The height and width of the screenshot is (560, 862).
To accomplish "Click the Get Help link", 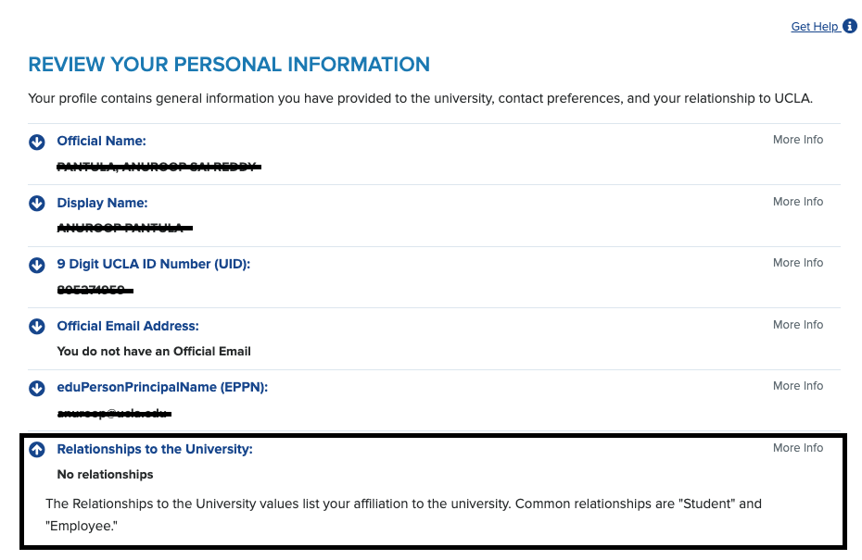I will click(814, 27).
